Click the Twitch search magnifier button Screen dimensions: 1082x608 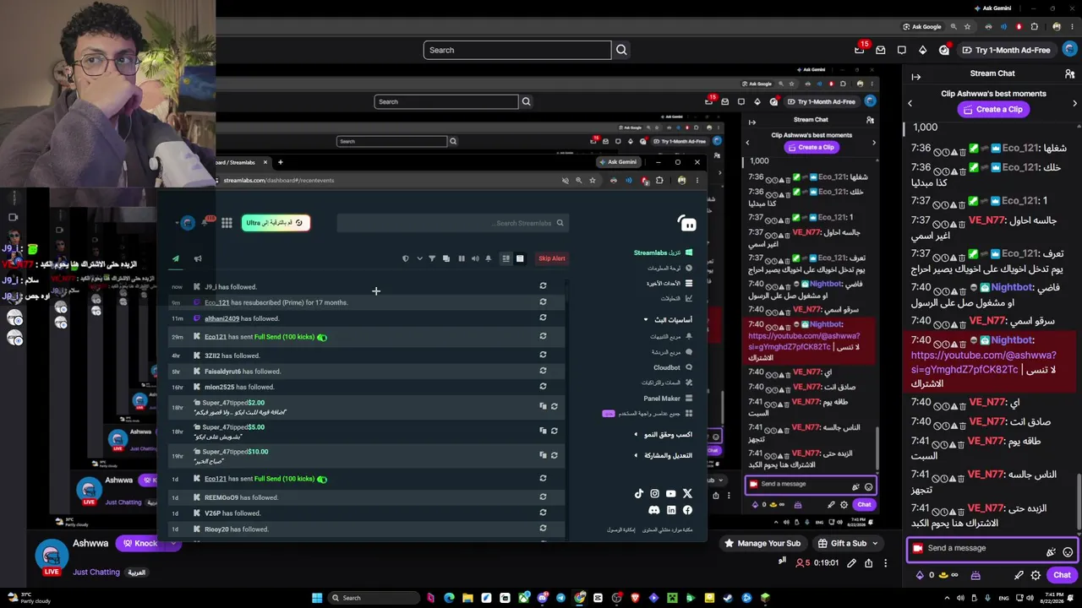621,50
